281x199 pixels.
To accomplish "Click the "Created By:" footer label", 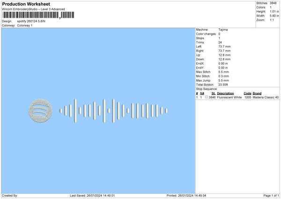I will coord(10,196).
